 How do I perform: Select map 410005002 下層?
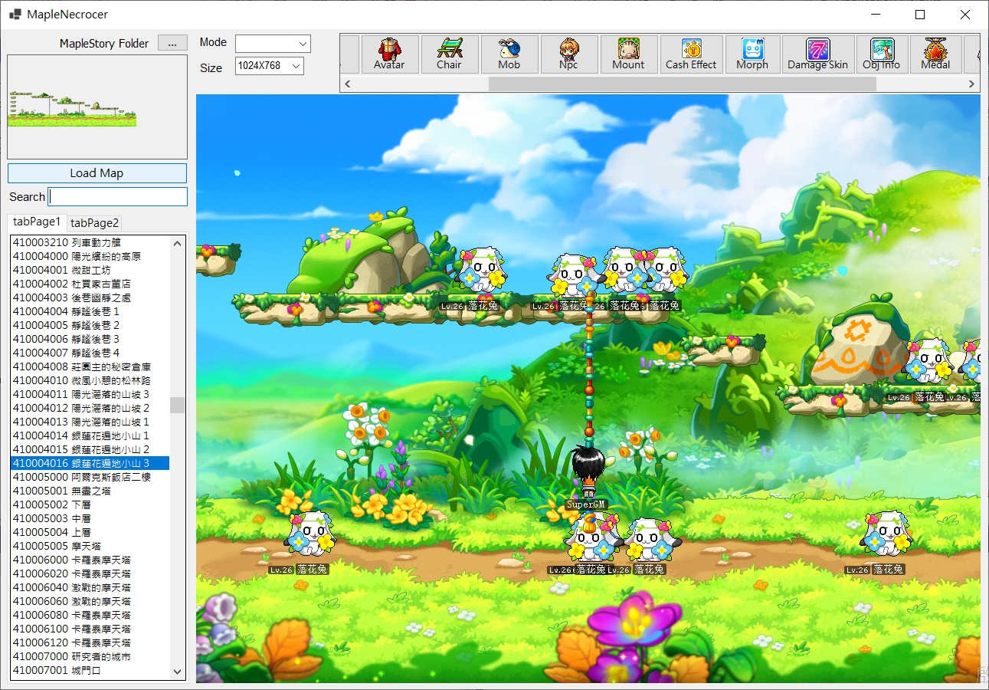pos(90,504)
